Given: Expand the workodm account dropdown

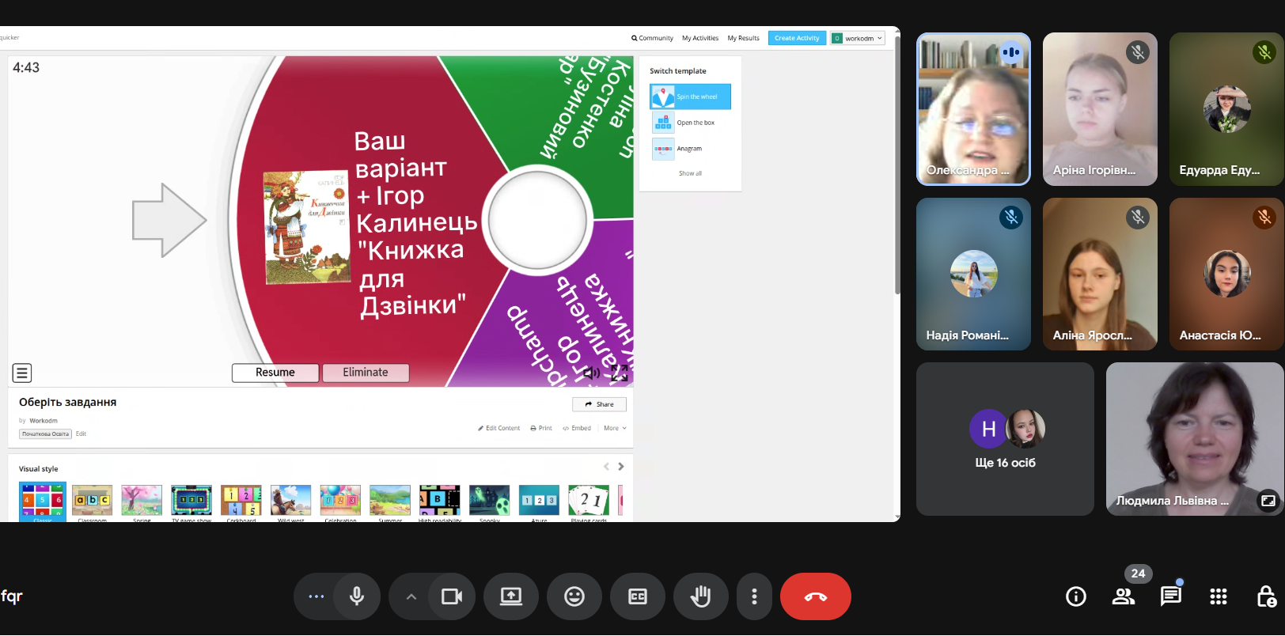Looking at the screenshot, I should (859, 38).
